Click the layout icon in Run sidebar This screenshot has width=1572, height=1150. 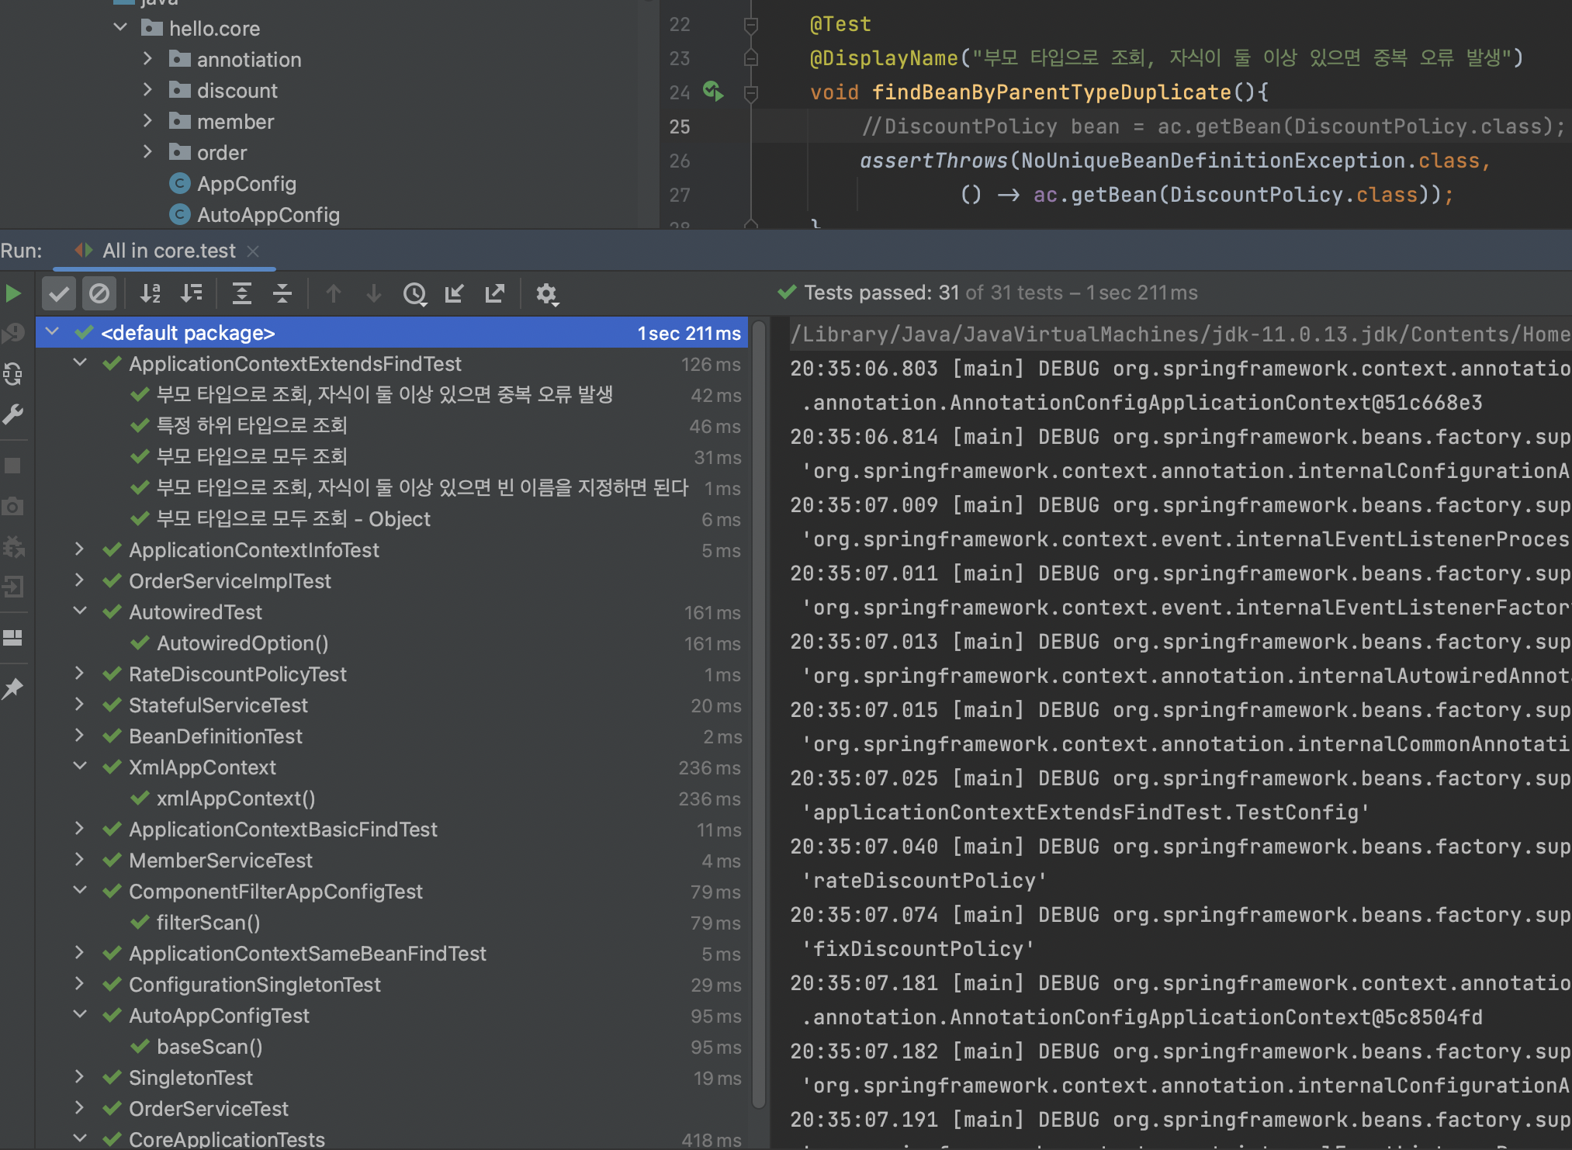[x=13, y=638]
